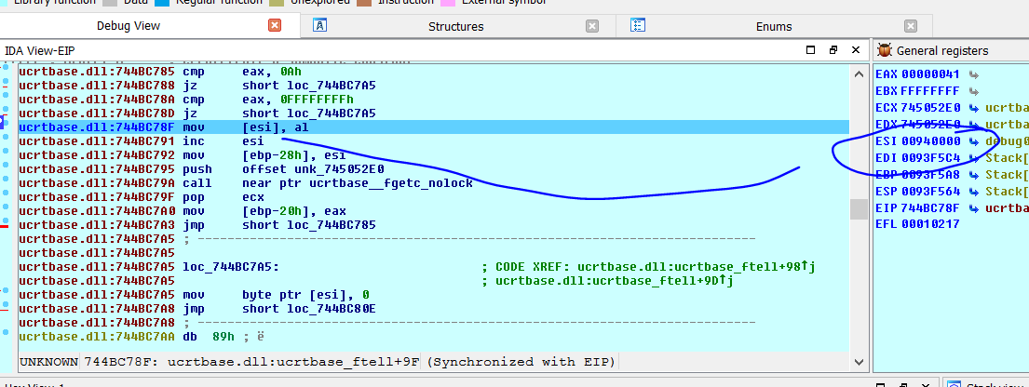The image size is (1029, 387).
Task: Click the Structures tab icon
Action: (x=319, y=26)
